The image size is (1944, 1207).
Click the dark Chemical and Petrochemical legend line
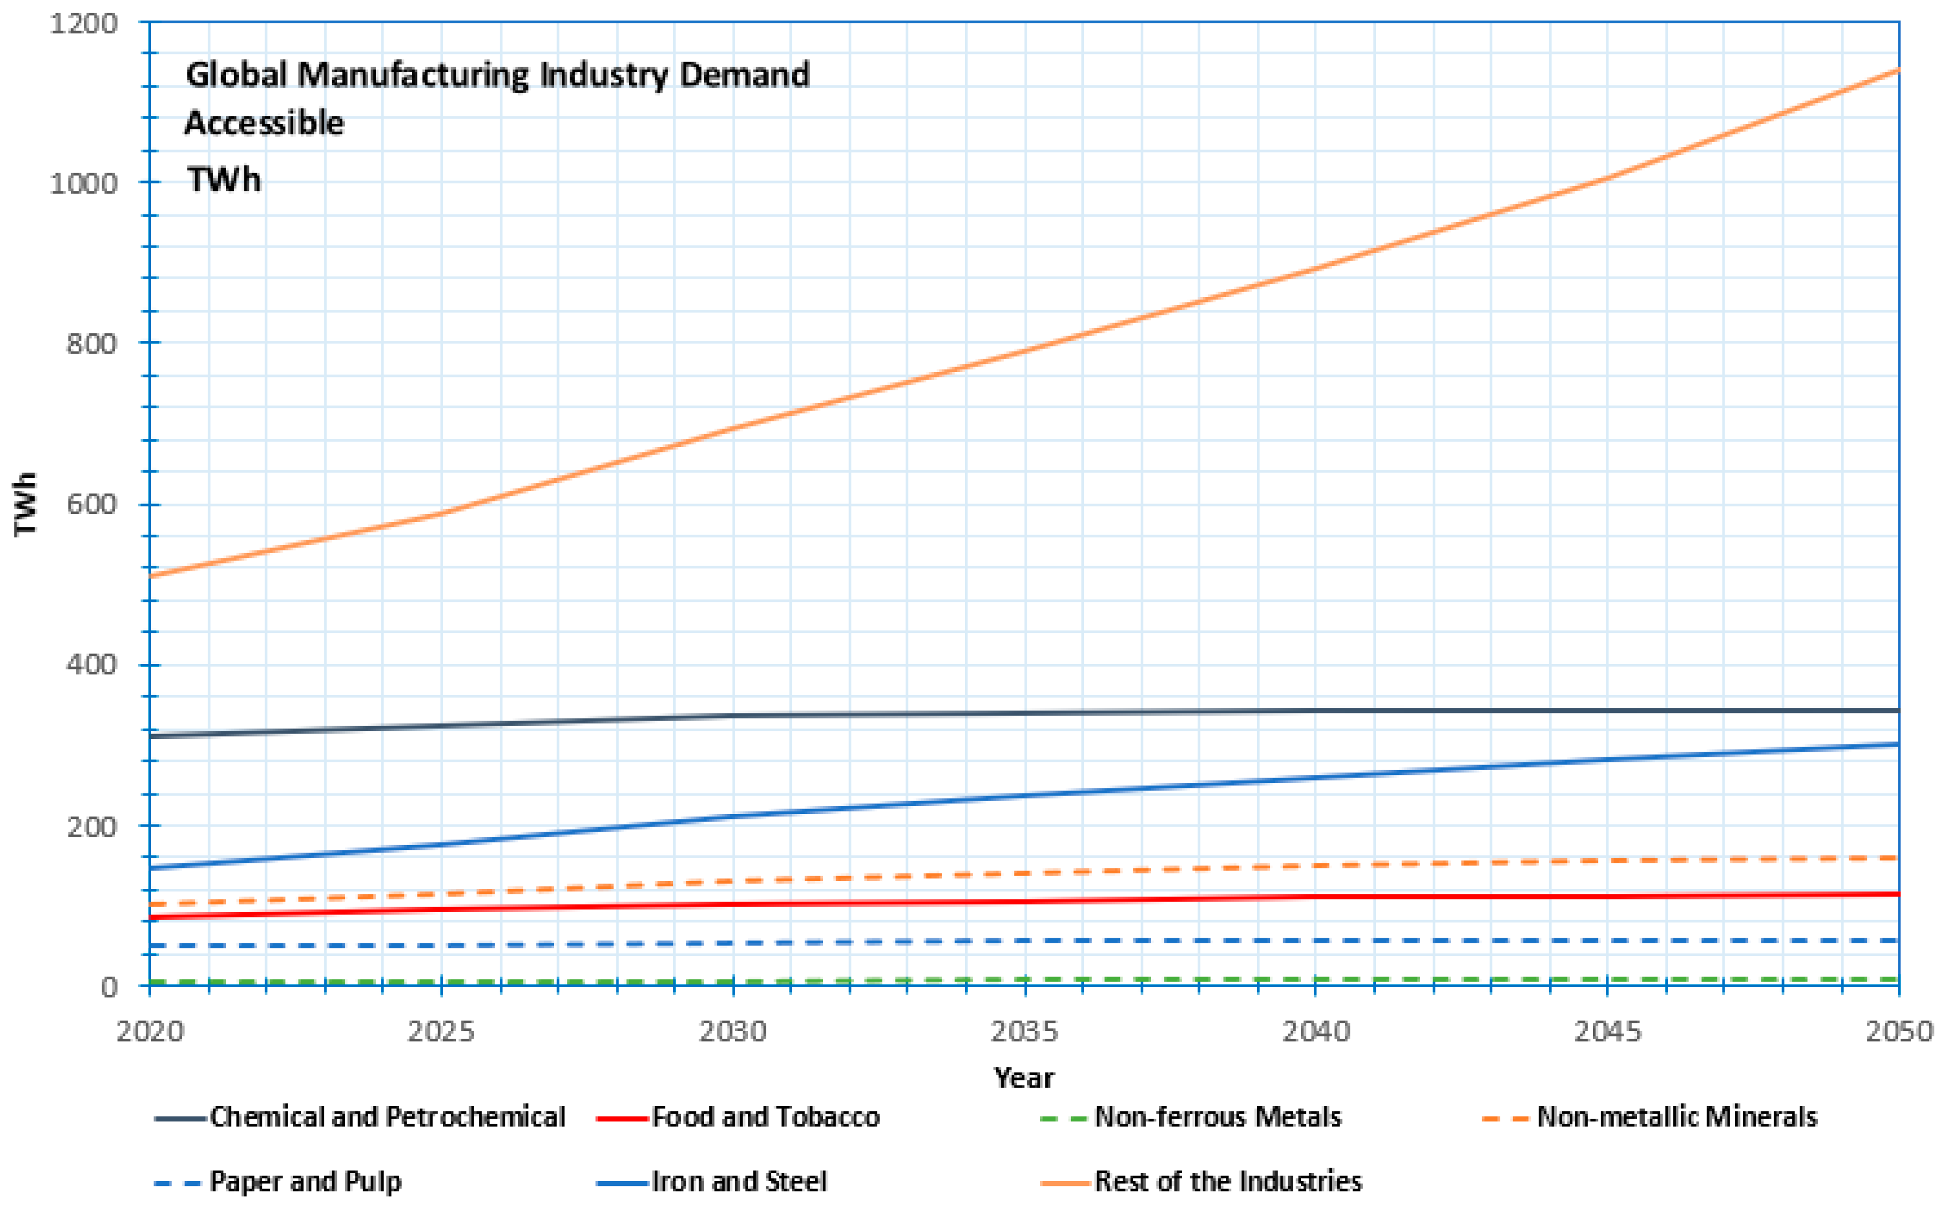point(180,1118)
